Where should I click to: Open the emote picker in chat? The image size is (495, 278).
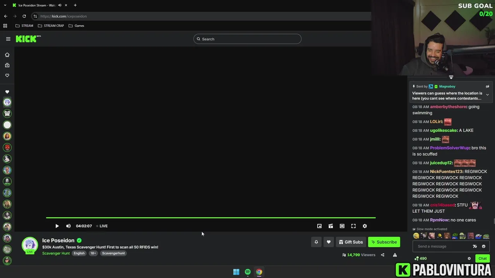(x=483, y=246)
